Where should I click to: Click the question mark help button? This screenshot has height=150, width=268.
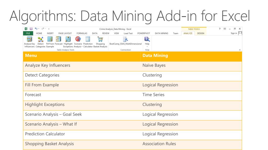pyautogui.click(x=220, y=29)
